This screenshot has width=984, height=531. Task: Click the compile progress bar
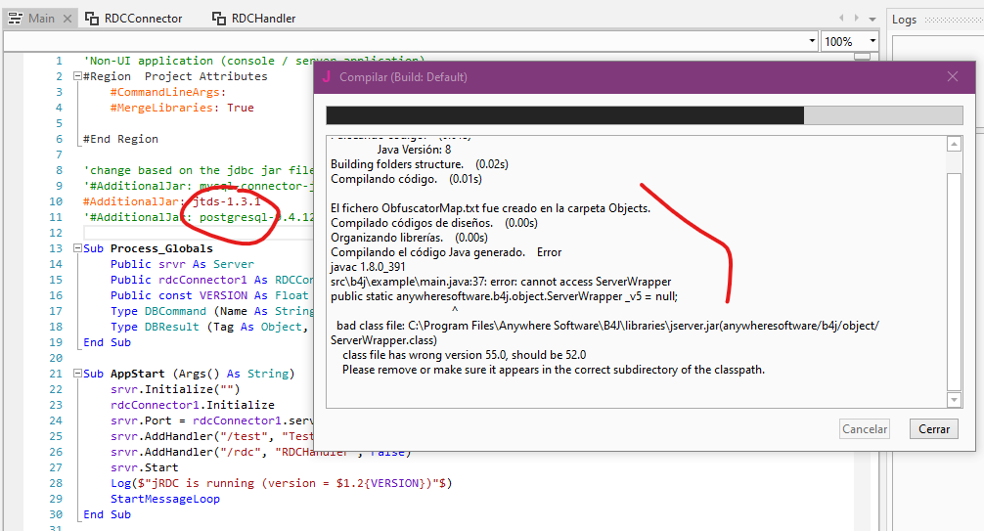point(645,115)
